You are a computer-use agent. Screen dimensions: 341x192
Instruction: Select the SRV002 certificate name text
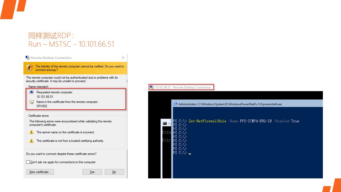(42, 106)
